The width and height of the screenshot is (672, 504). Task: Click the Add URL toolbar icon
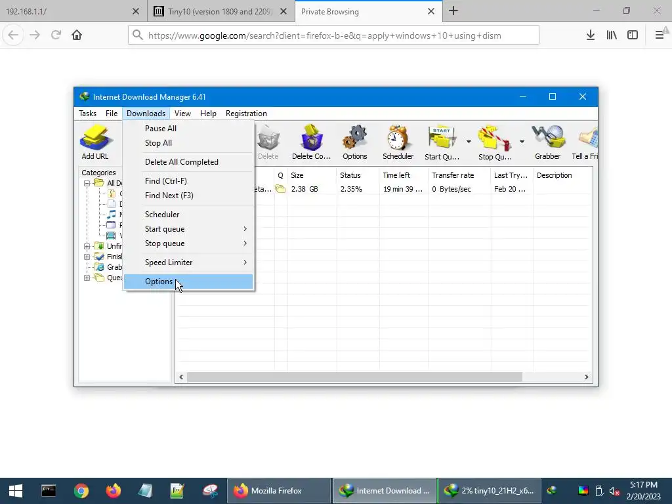pyautogui.click(x=95, y=142)
